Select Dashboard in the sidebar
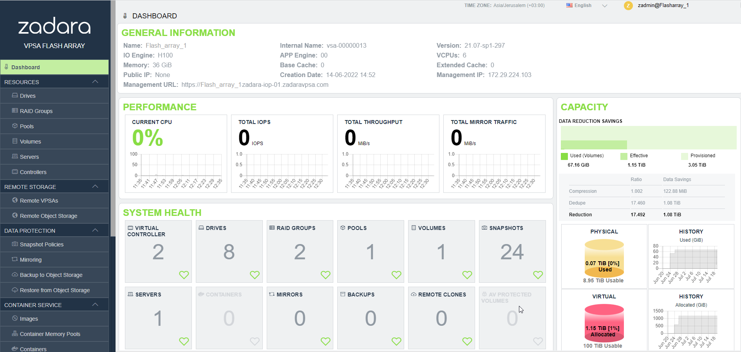 coord(54,67)
